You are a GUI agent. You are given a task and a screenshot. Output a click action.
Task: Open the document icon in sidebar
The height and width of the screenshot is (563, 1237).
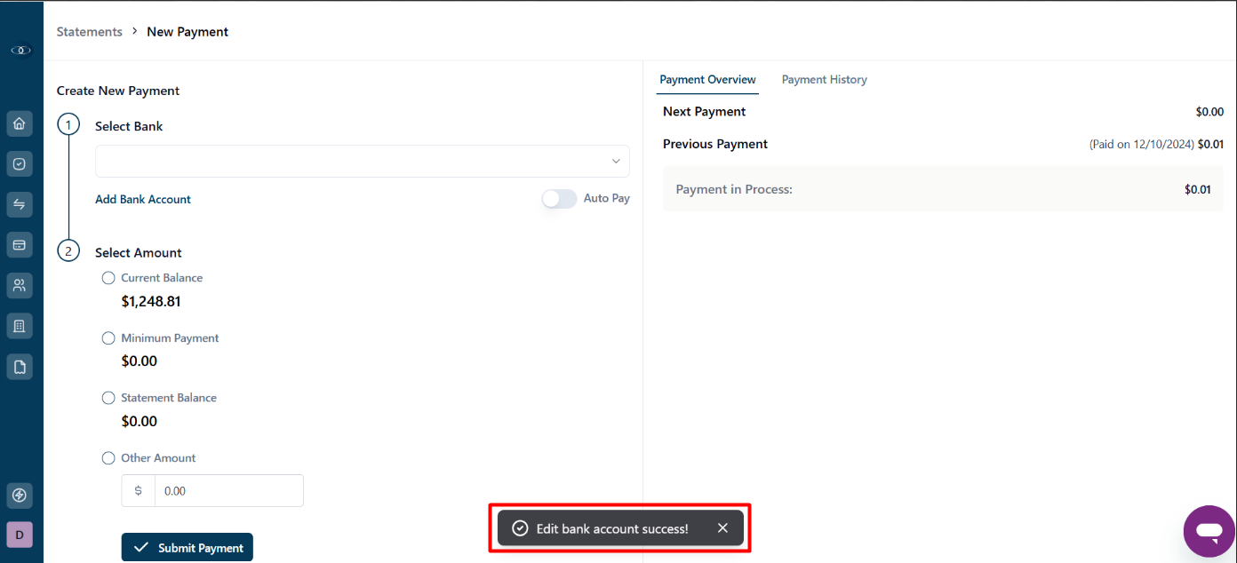(20, 366)
